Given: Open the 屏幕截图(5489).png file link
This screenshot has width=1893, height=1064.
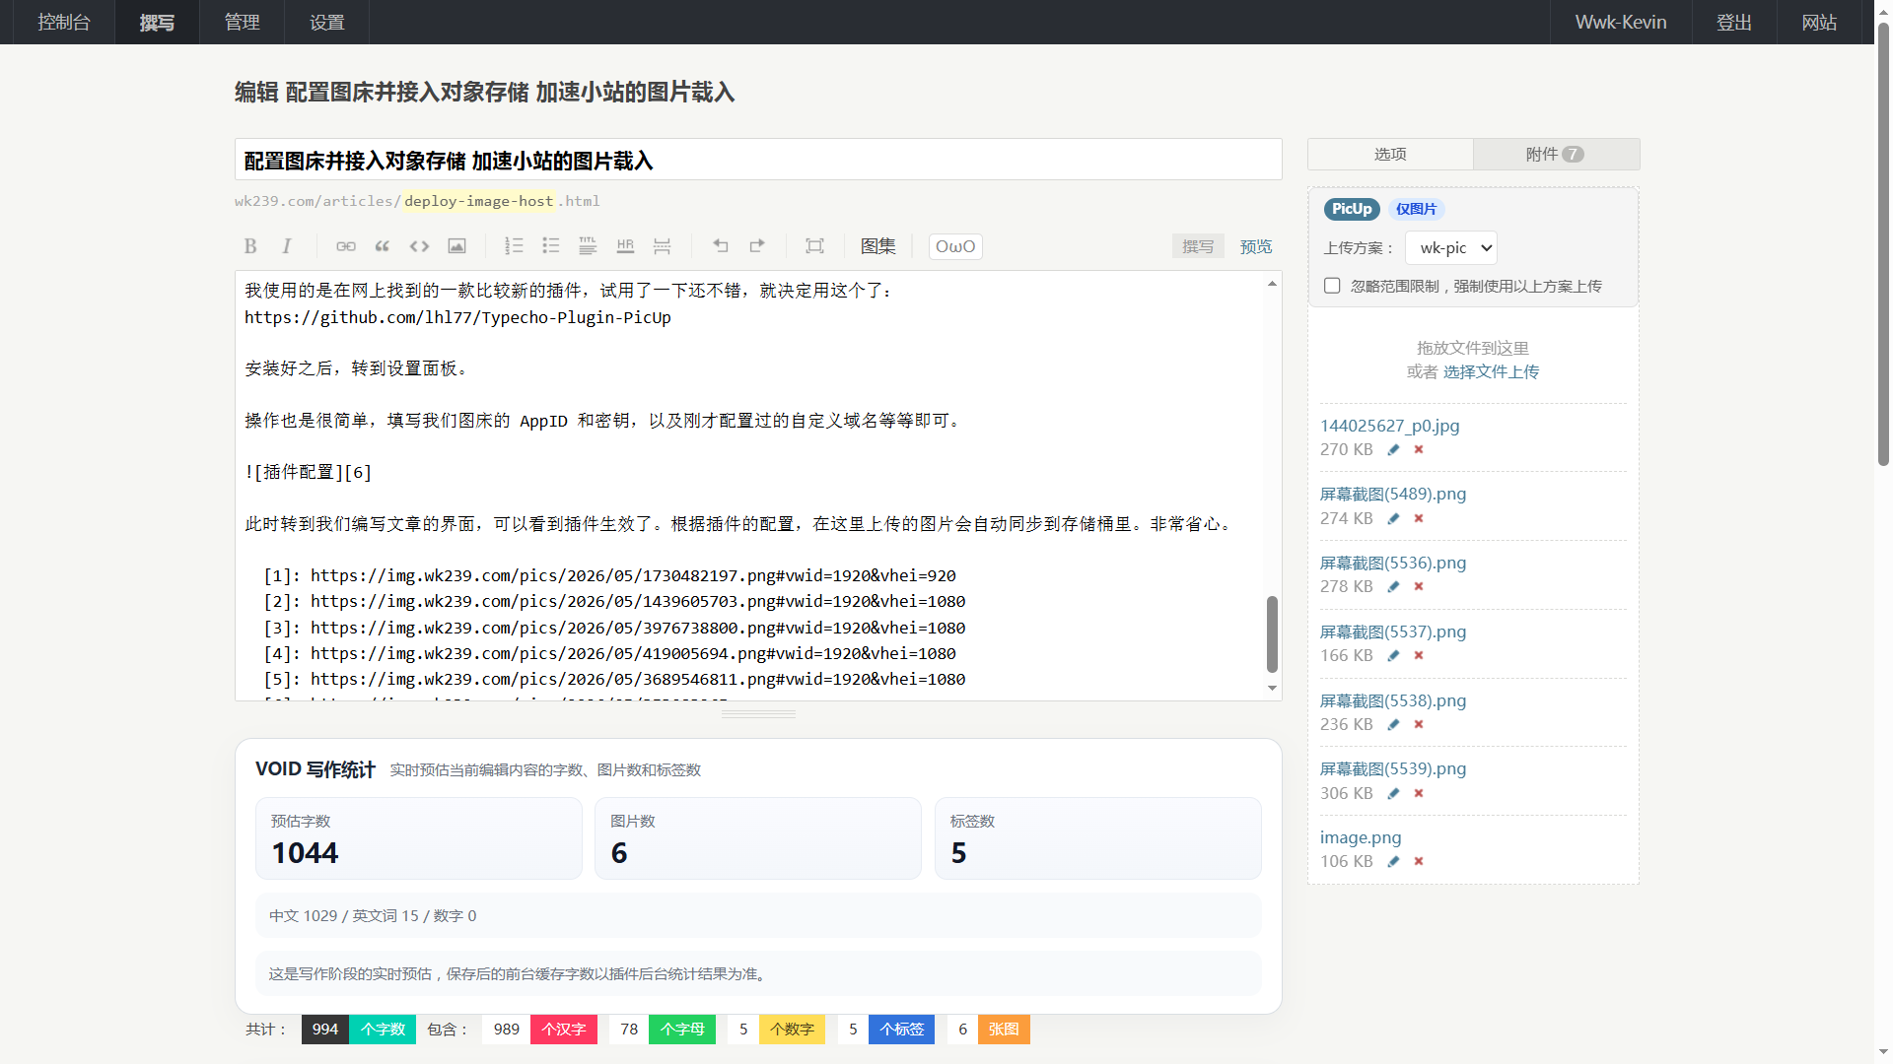Looking at the screenshot, I should point(1393,494).
